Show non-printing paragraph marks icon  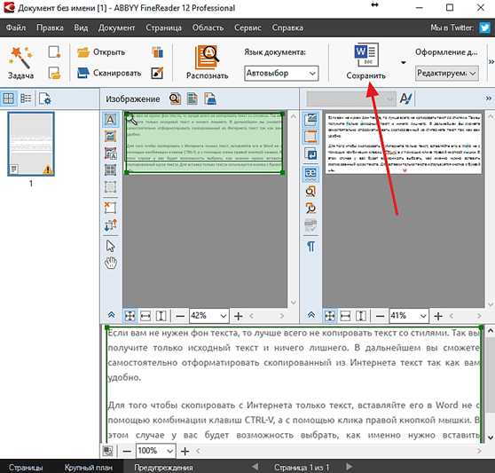tap(311, 247)
